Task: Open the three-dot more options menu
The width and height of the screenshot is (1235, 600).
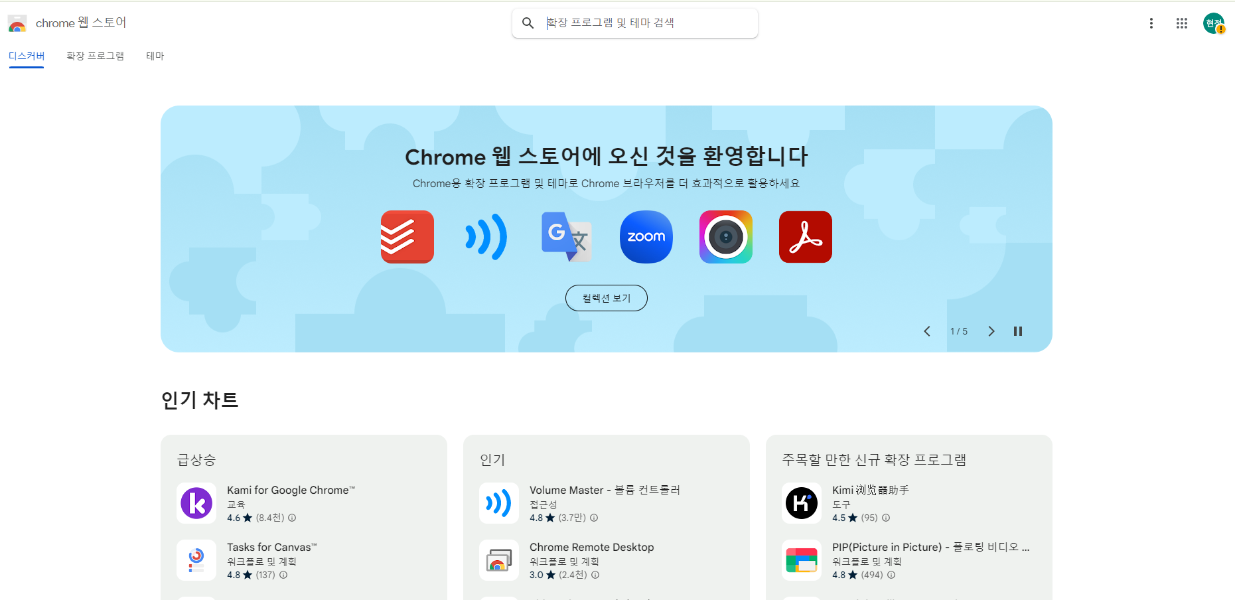Action: tap(1151, 23)
